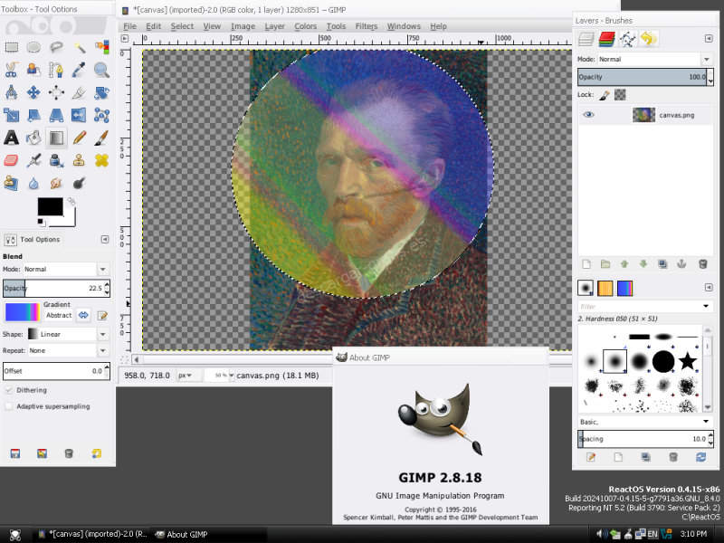Screen dimensions: 724x543
Task: Open Blend Mode dropdown in Tool Options
Action: click(66, 269)
